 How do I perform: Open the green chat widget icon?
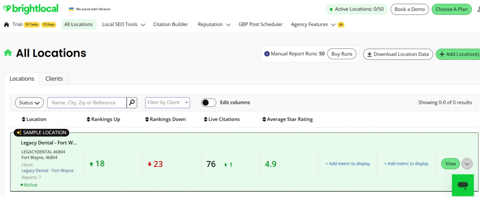coord(462,185)
